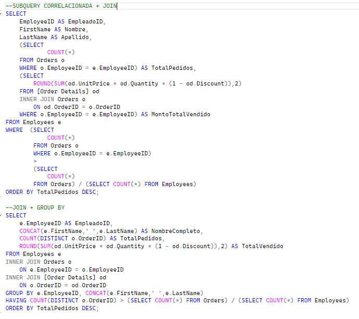Screen dimensions: 359x319
Task: Click the last 'ORDER BY TotalPedidos DESC;' line
Action: pos(52,308)
